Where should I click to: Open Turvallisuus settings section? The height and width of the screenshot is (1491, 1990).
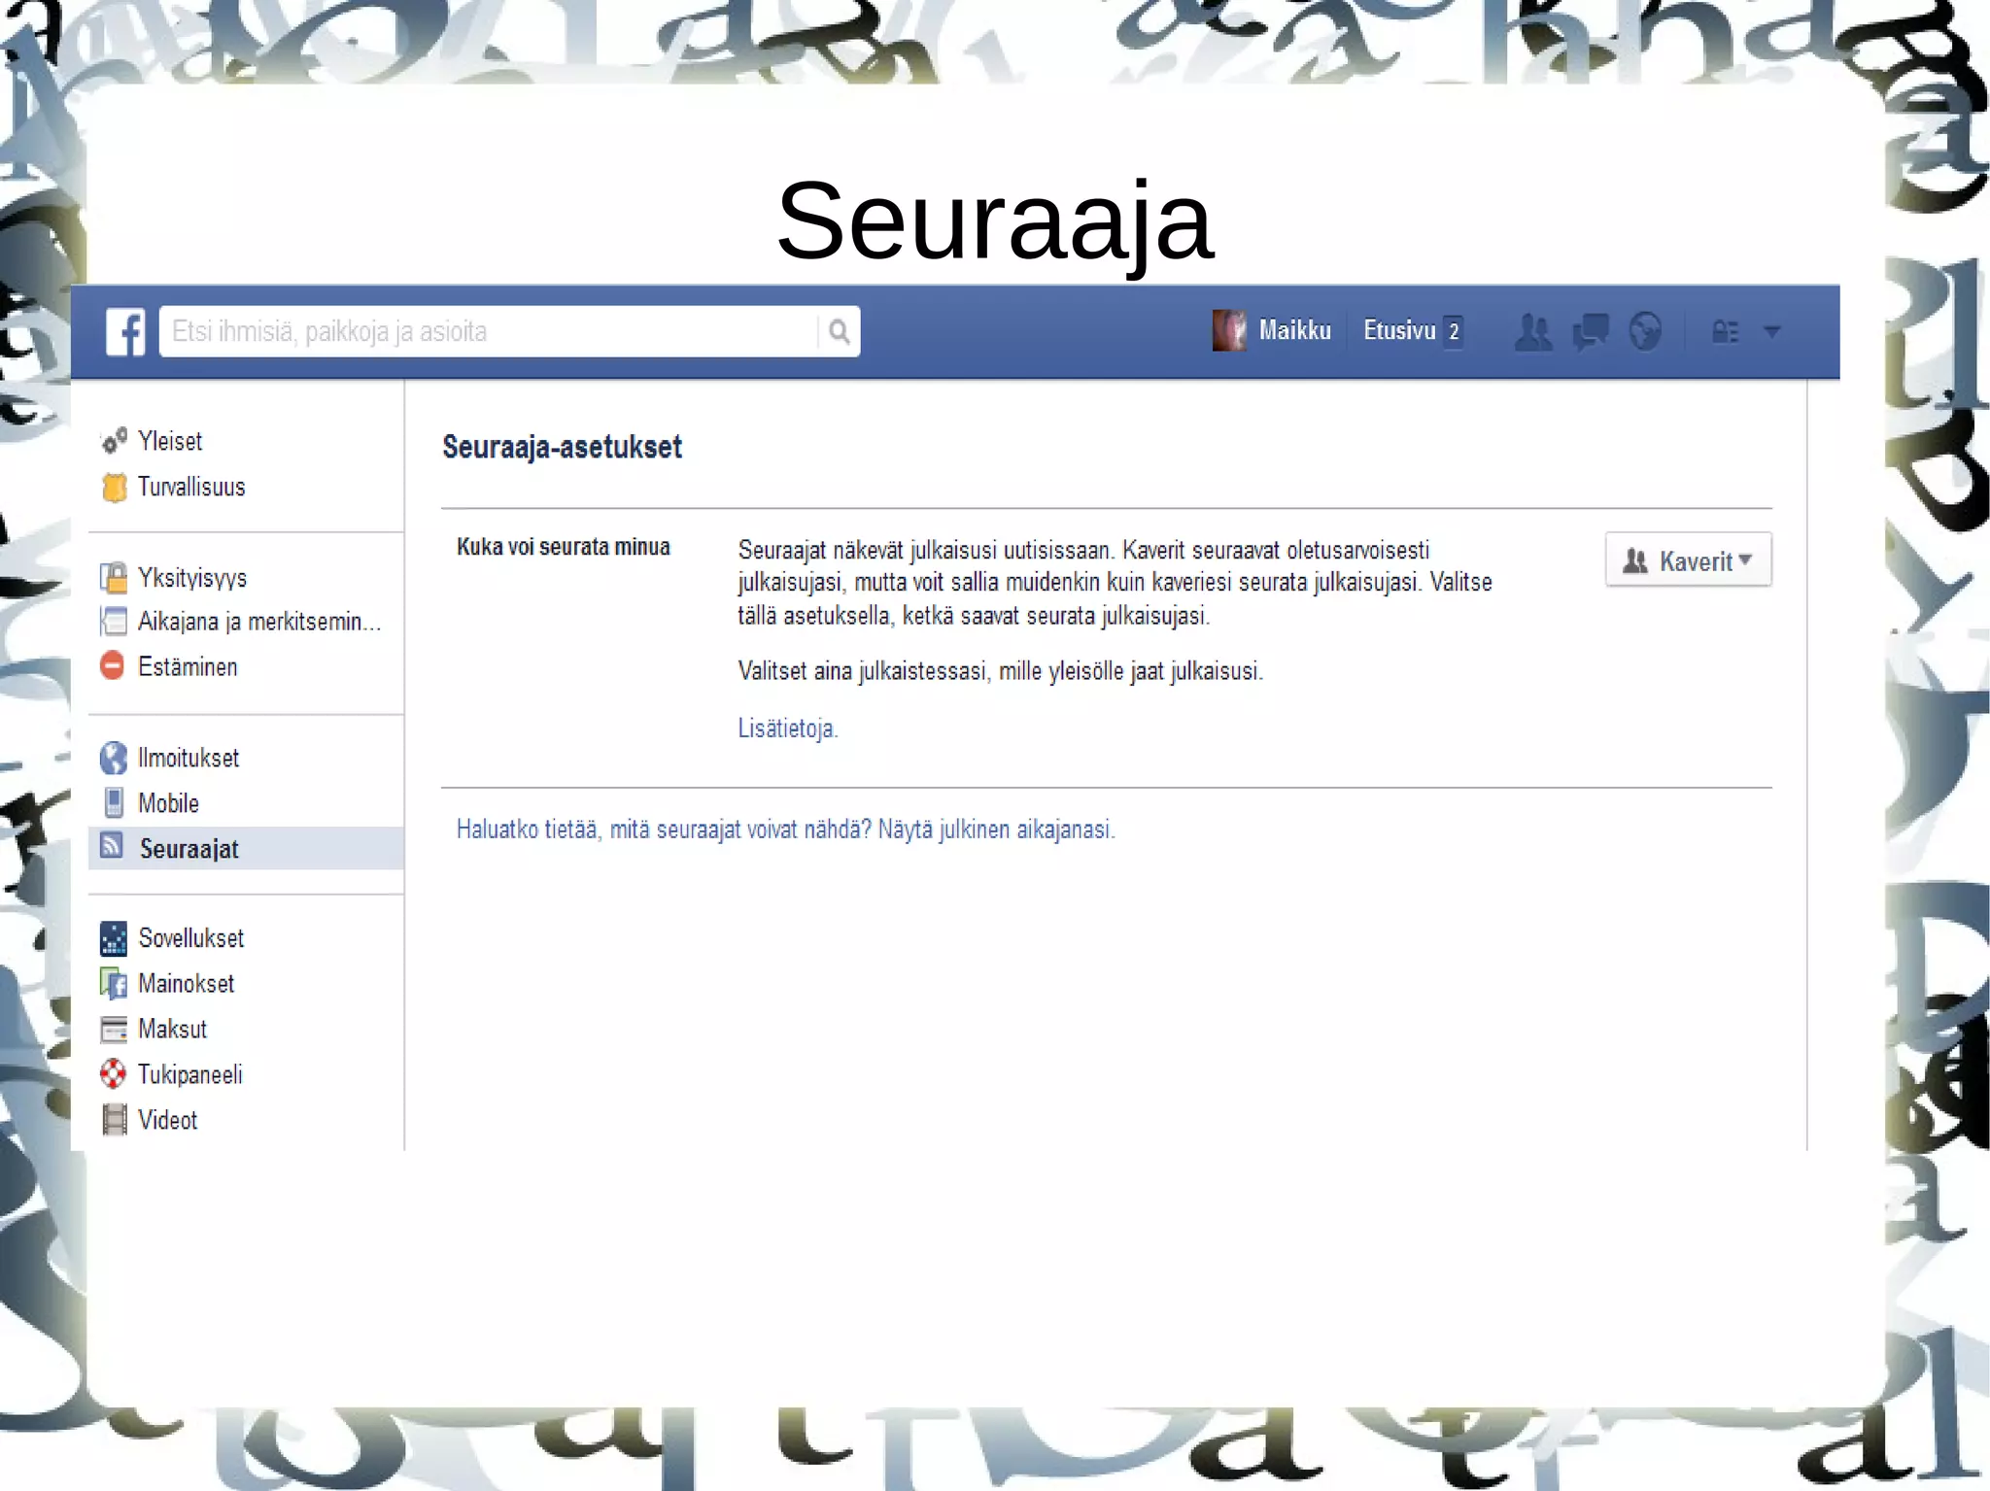(190, 487)
